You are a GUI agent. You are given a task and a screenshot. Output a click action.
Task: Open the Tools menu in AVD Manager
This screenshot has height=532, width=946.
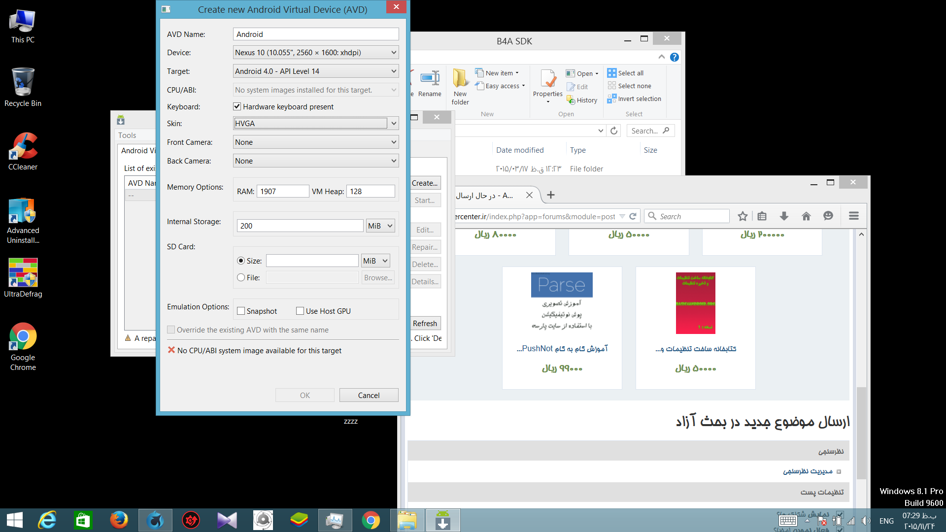point(127,135)
